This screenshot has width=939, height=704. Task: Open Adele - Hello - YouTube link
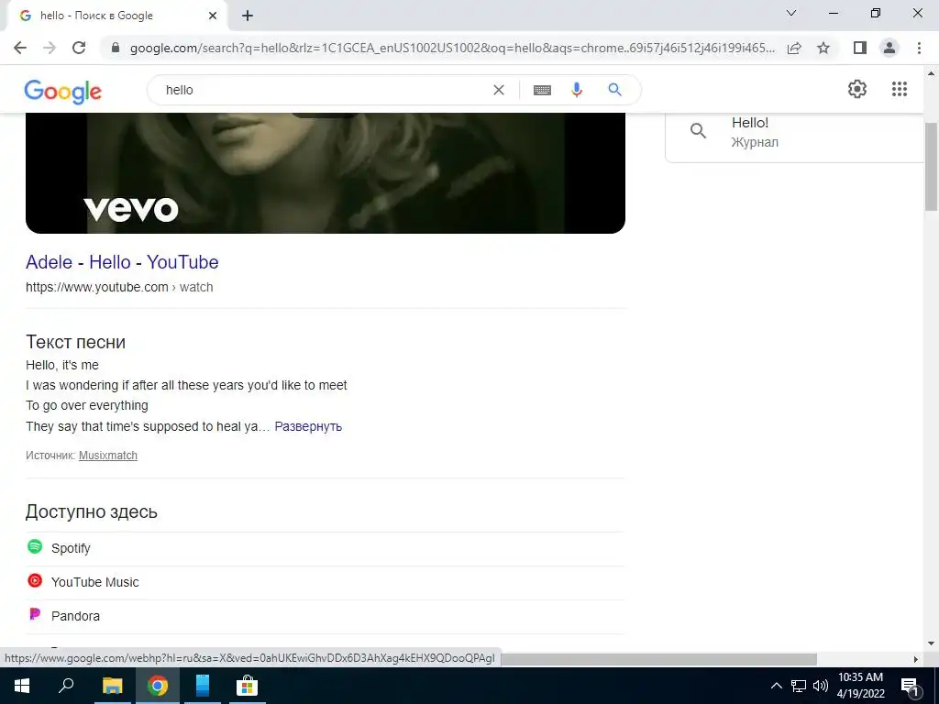pos(122,262)
